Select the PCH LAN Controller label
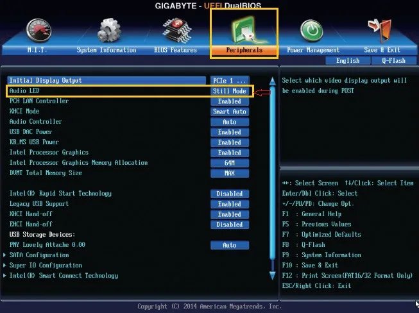The width and height of the screenshot is (419, 313). coord(39,101)
